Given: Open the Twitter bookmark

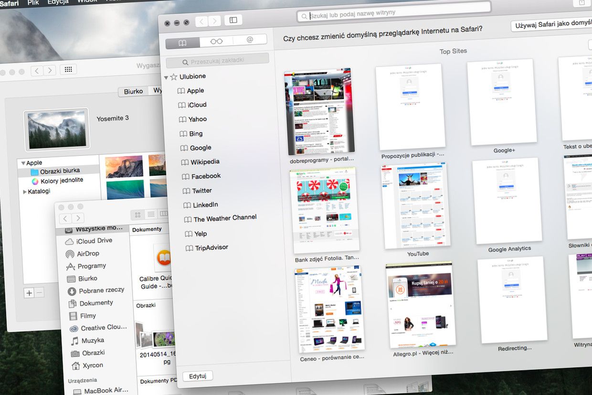Looking at the screenshot, I should coord(197,191).
